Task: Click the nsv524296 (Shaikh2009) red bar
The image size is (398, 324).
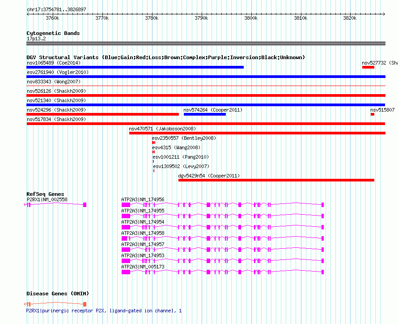Action: pyautogui.click(x=102, y=114)
